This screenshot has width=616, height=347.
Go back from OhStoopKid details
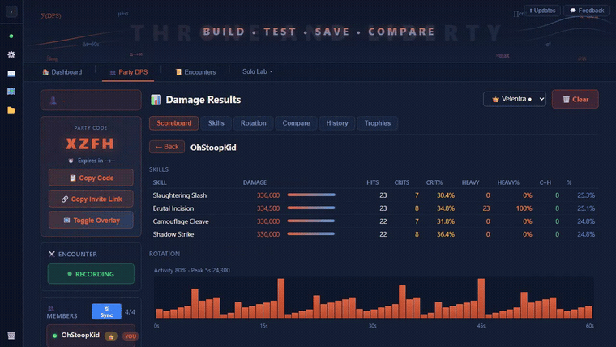pos(167,147)
